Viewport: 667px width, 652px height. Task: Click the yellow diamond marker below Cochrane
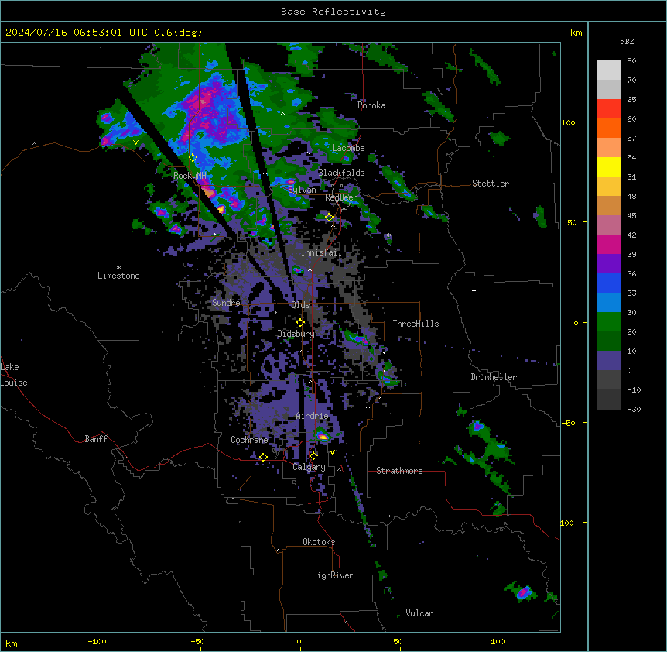click(x=263, y=457)
